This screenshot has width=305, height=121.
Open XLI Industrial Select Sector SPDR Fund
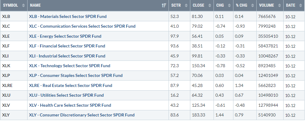pyautogui.click(x=67, y=56)
